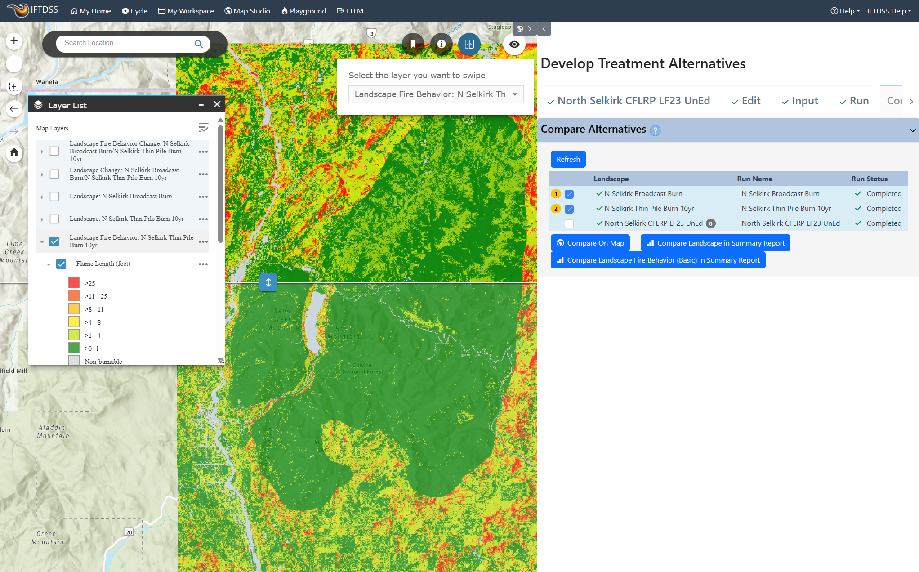Open the Map Studio menu
Image resolution: width=919 pixels, height=572 pixels.
click(x=247, y=11)
